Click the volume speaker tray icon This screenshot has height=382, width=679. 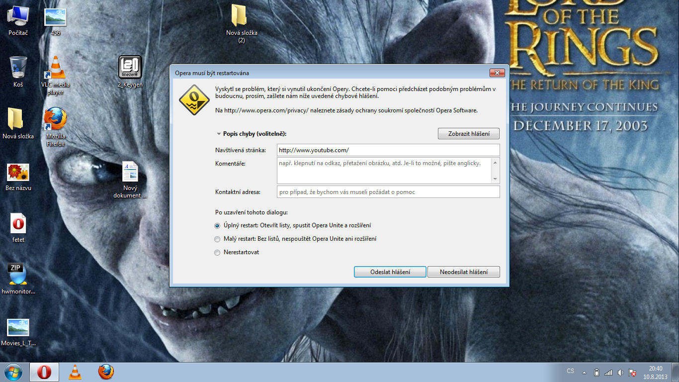coord(620,372)
